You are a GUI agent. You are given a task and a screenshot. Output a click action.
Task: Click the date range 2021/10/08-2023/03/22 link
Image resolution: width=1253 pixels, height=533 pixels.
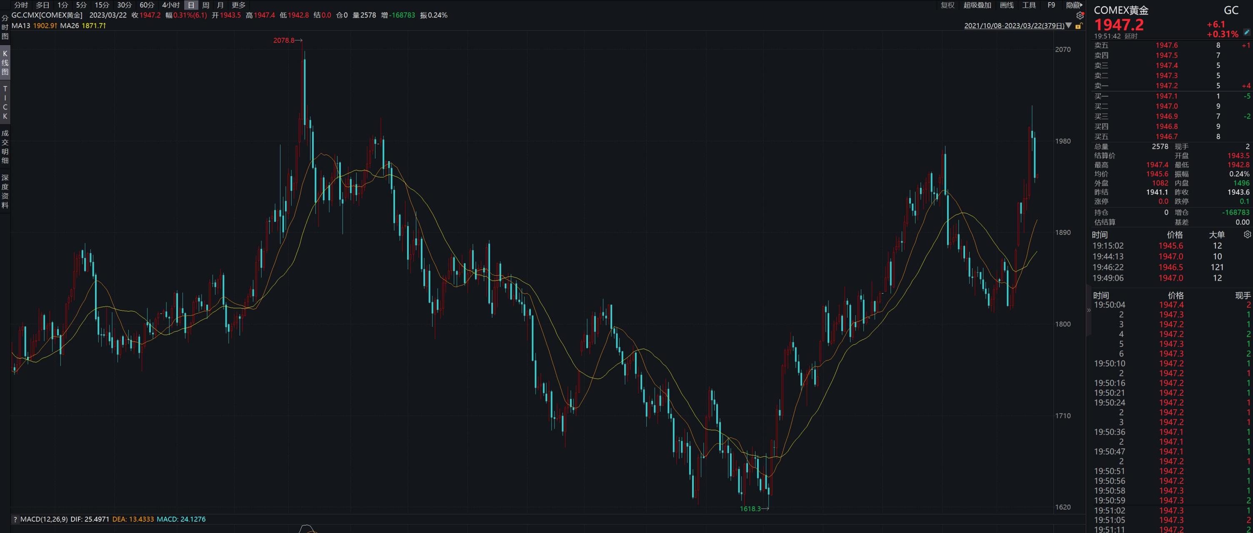click(1014, 26)
